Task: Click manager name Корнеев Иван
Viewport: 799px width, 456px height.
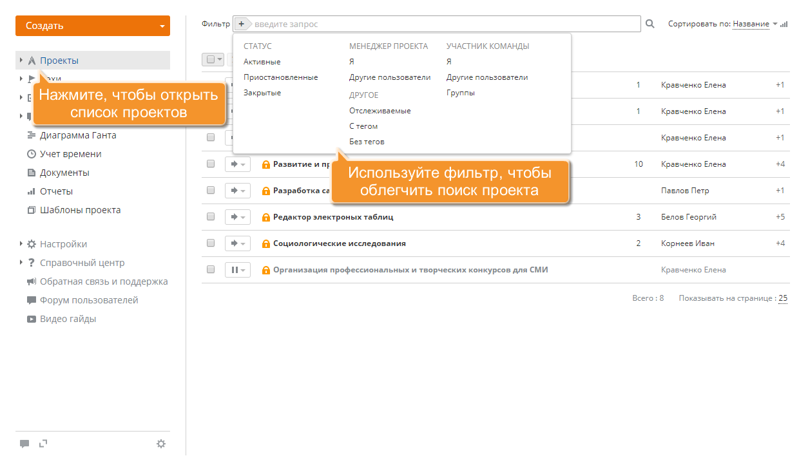Action: [x=688, y=243]
